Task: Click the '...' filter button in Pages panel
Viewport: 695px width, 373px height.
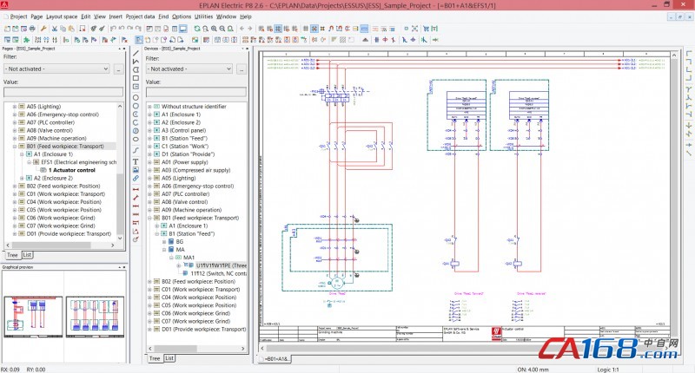Action: click(118, 69)
